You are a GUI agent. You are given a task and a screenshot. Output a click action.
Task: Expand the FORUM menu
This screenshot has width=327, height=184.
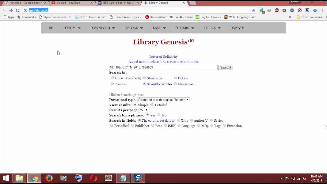[x=72, y=28]
